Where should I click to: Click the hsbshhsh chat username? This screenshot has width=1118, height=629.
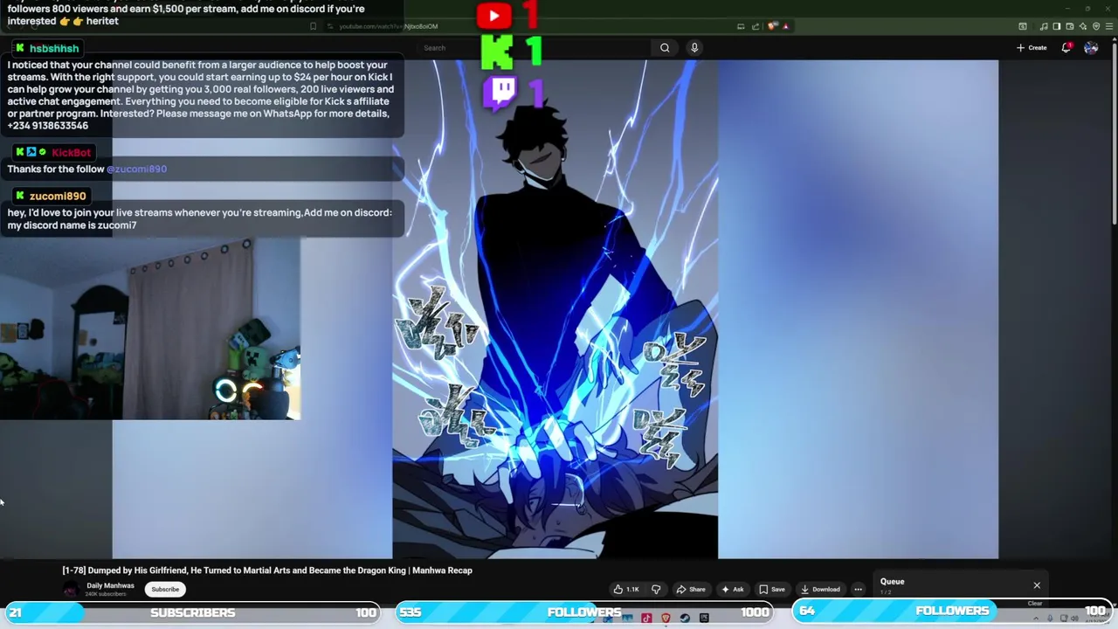tap(54, 49)
